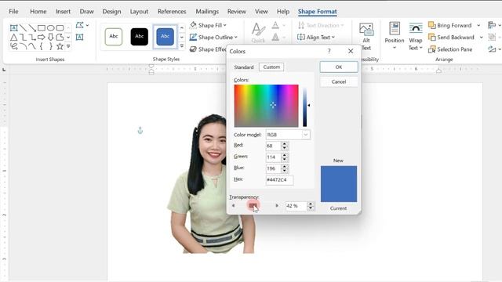Expand the shapes gallery More arrow
Image resolution: width=502 pixels, height=282 pixels.
68,46
